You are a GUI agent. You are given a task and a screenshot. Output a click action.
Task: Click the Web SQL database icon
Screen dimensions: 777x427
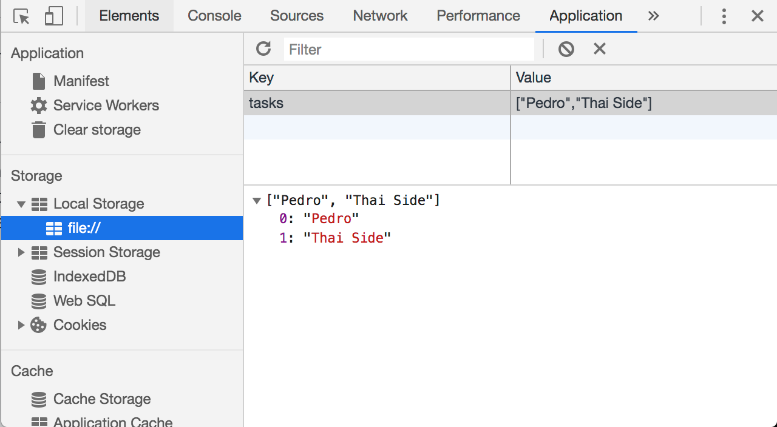coord(39,301)
